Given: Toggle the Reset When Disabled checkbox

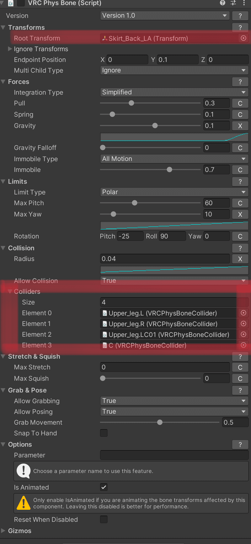Looking at the screenshot, I should click(x=104, y=520).
